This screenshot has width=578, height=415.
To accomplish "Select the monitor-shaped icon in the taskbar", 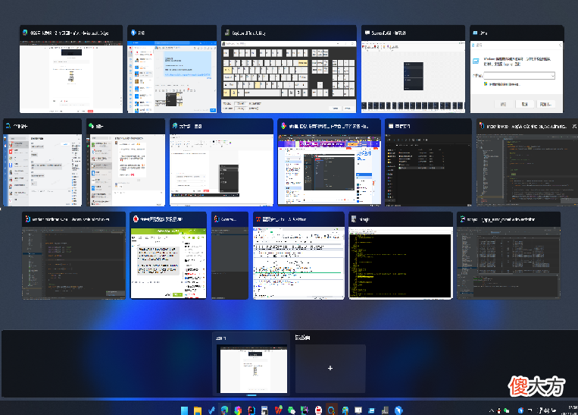I will pos(358,410).
